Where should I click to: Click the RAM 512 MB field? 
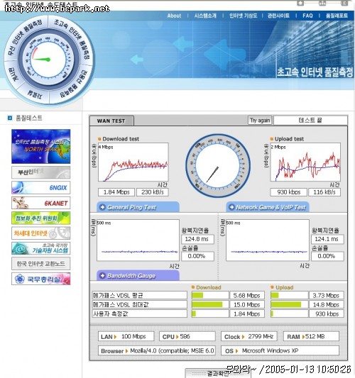tap(311, 336)
